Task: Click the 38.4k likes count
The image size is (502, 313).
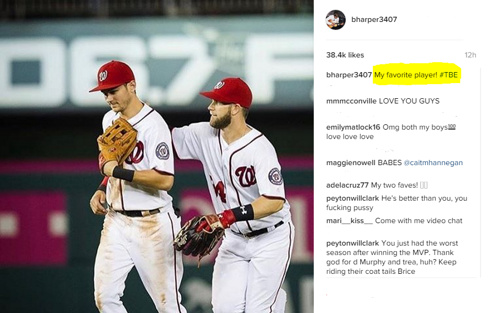Action: (345, 55)
